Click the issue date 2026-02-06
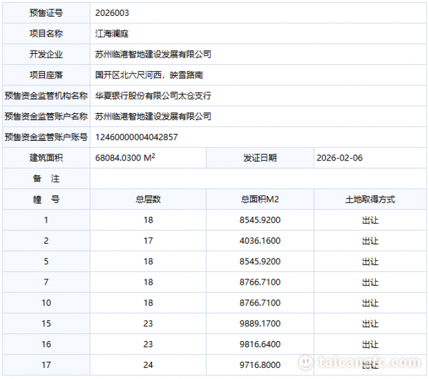429x379 pixels. (340, 158)
